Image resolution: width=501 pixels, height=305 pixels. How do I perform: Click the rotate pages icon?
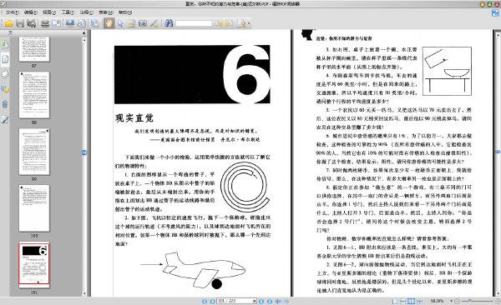point(82,23)
